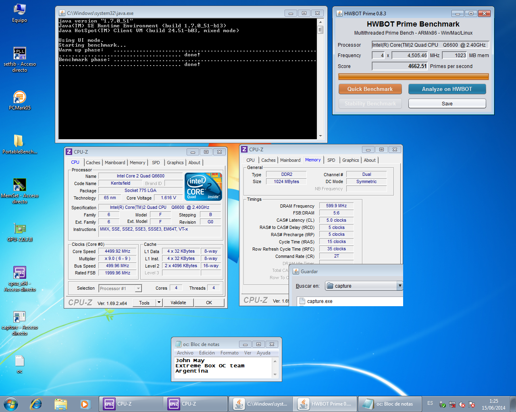516x412 pixels.
Task: Click the OK button in CPU-Z
Action: pyautogui.click(x=209, y=303)
